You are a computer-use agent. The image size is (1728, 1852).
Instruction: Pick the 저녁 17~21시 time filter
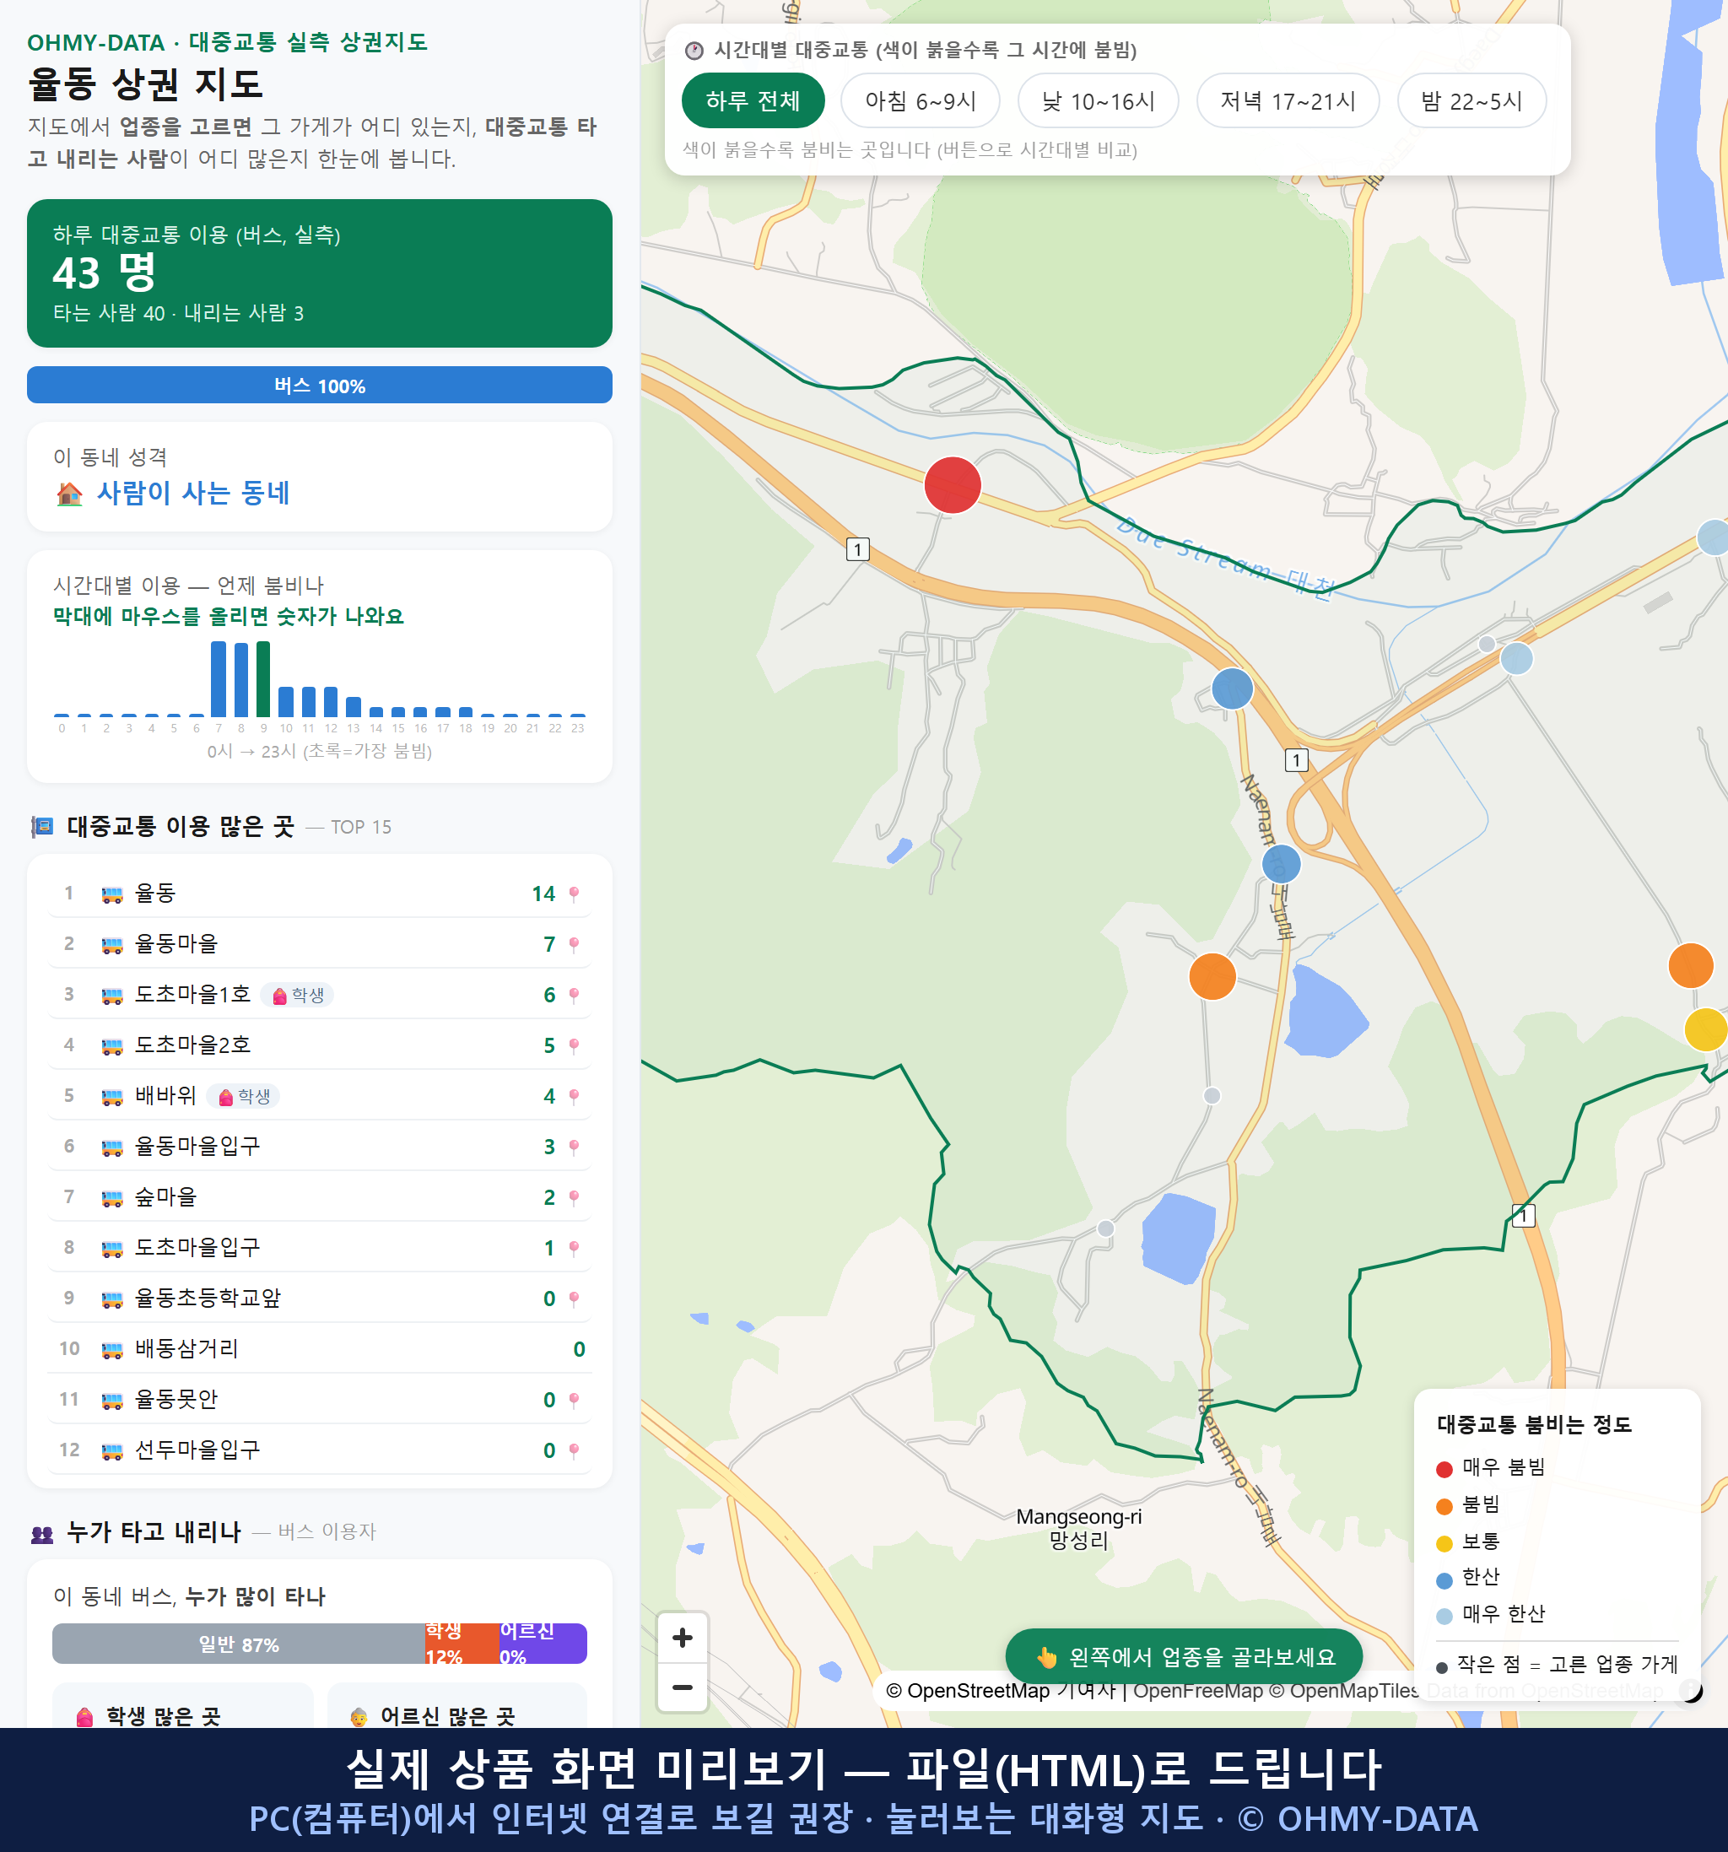tap(1287, 100)
